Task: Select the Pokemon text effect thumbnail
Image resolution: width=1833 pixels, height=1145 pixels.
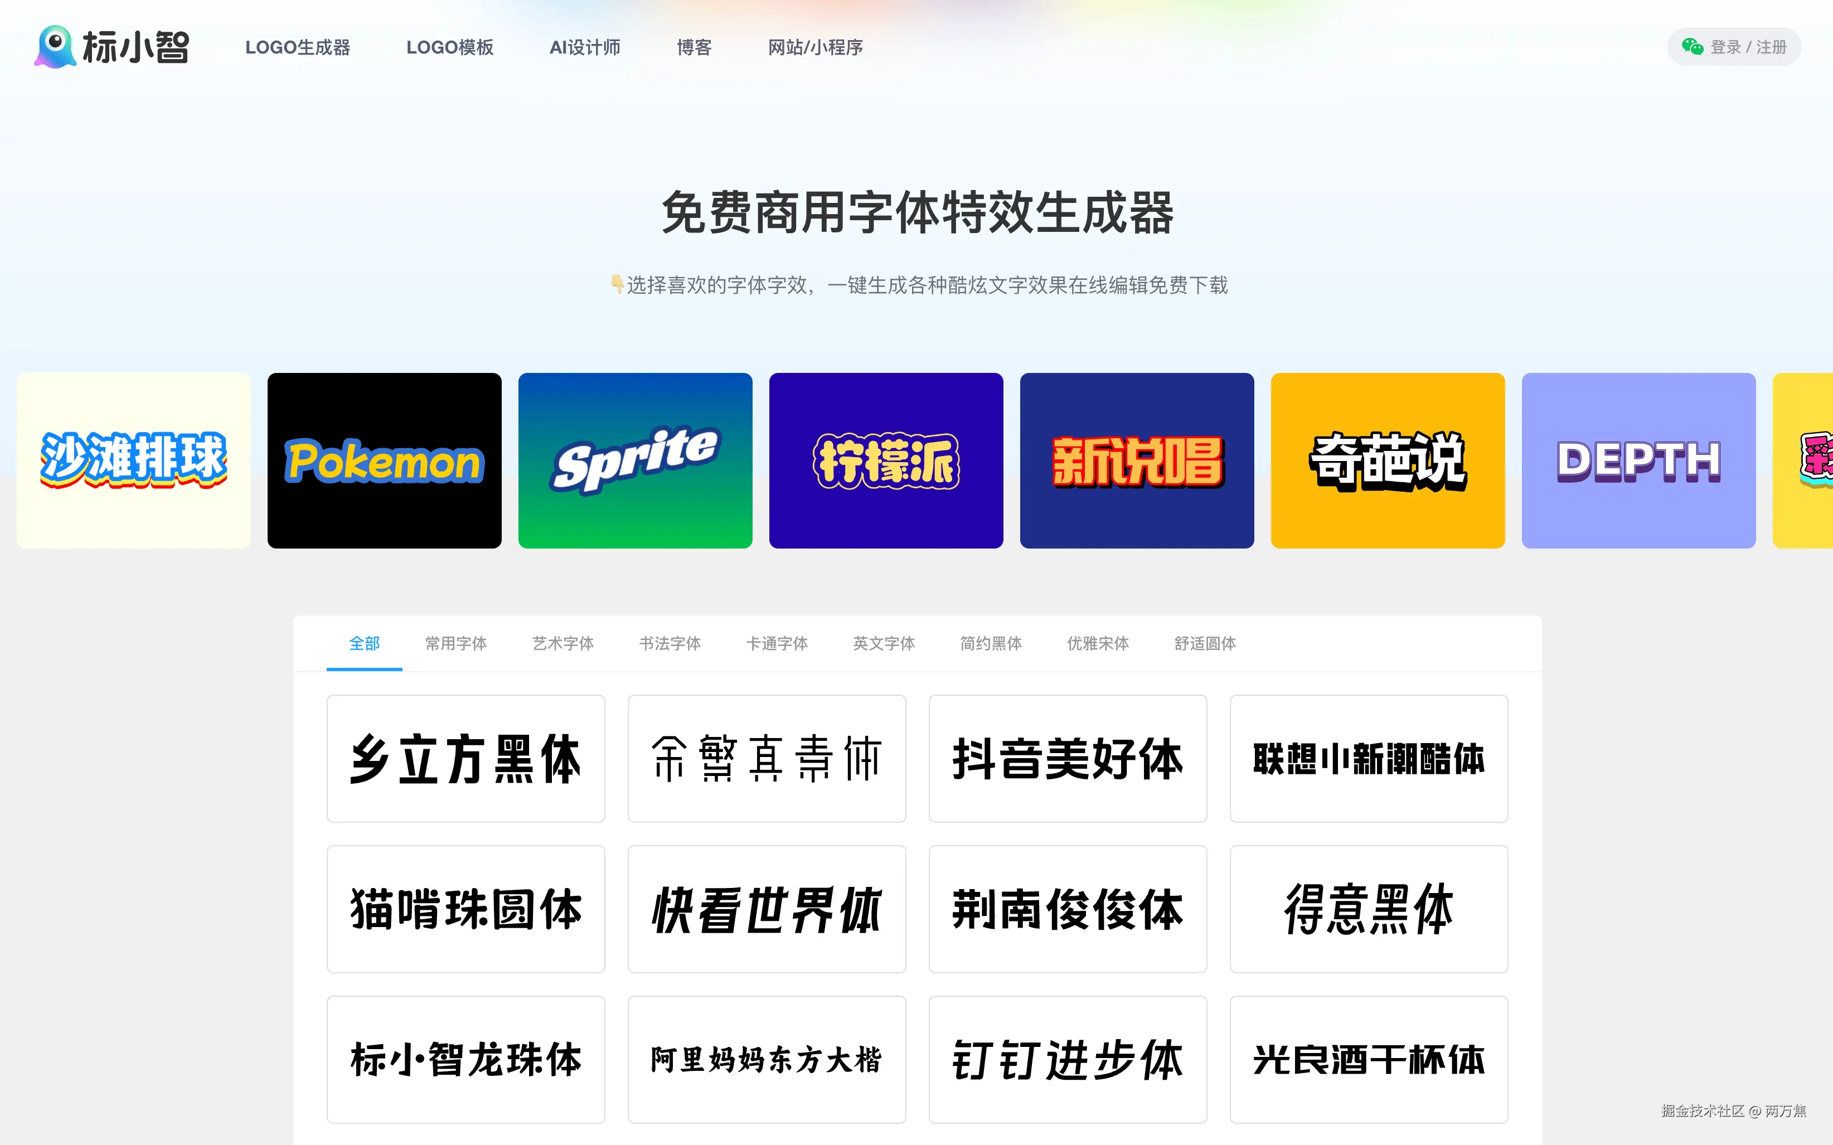Action: pos(385,460)
